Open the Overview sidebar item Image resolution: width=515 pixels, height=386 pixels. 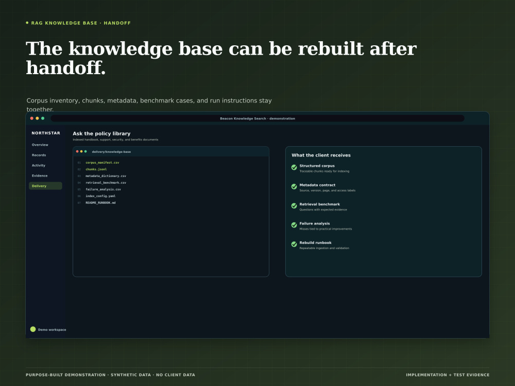[x=40, y=145]
